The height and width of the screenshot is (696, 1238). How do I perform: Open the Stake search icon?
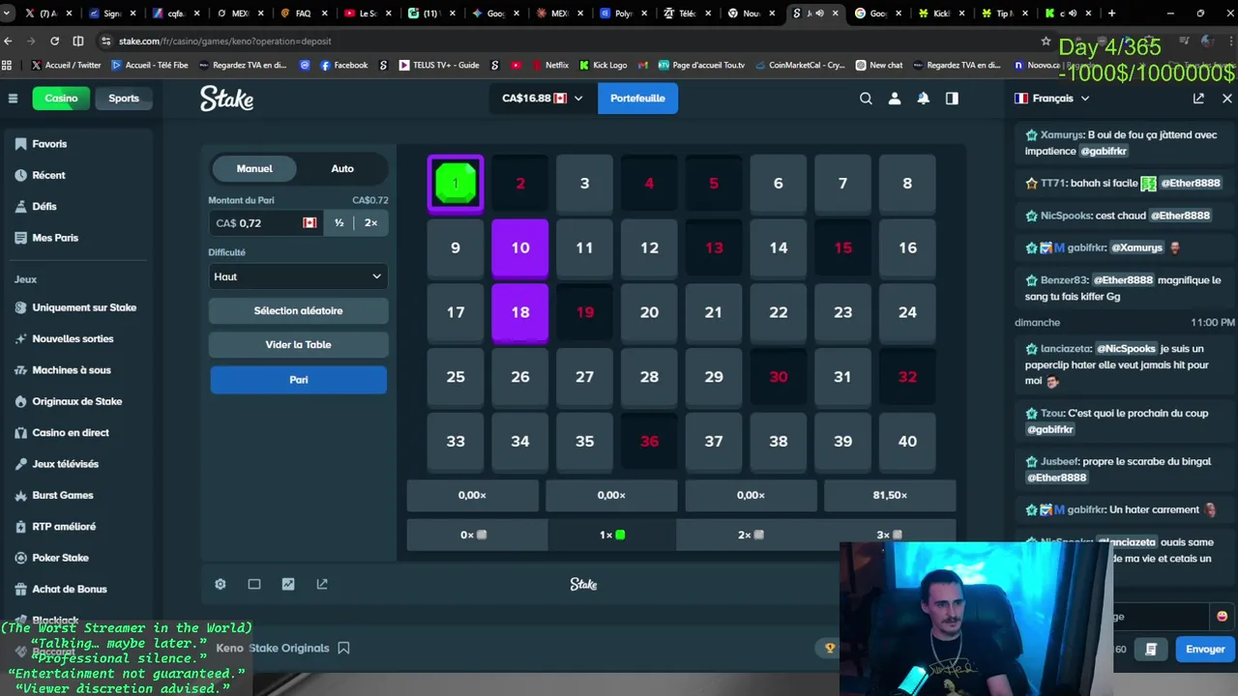tap(866, 99)
